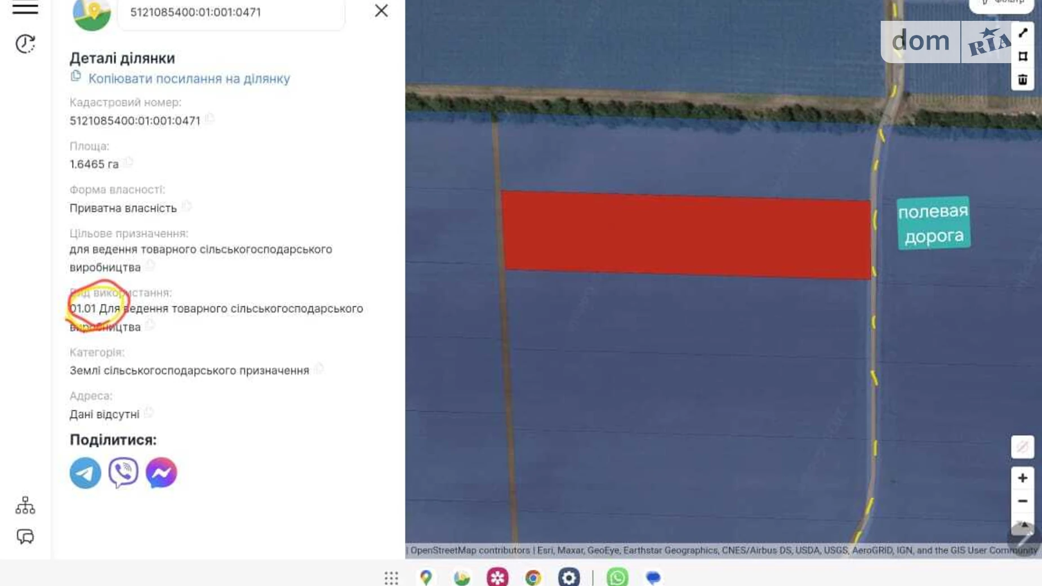Image resolution: width=1042 pixels, height=586 pixels.
Task: Close the parcel details panel
Action: [381, 11]
